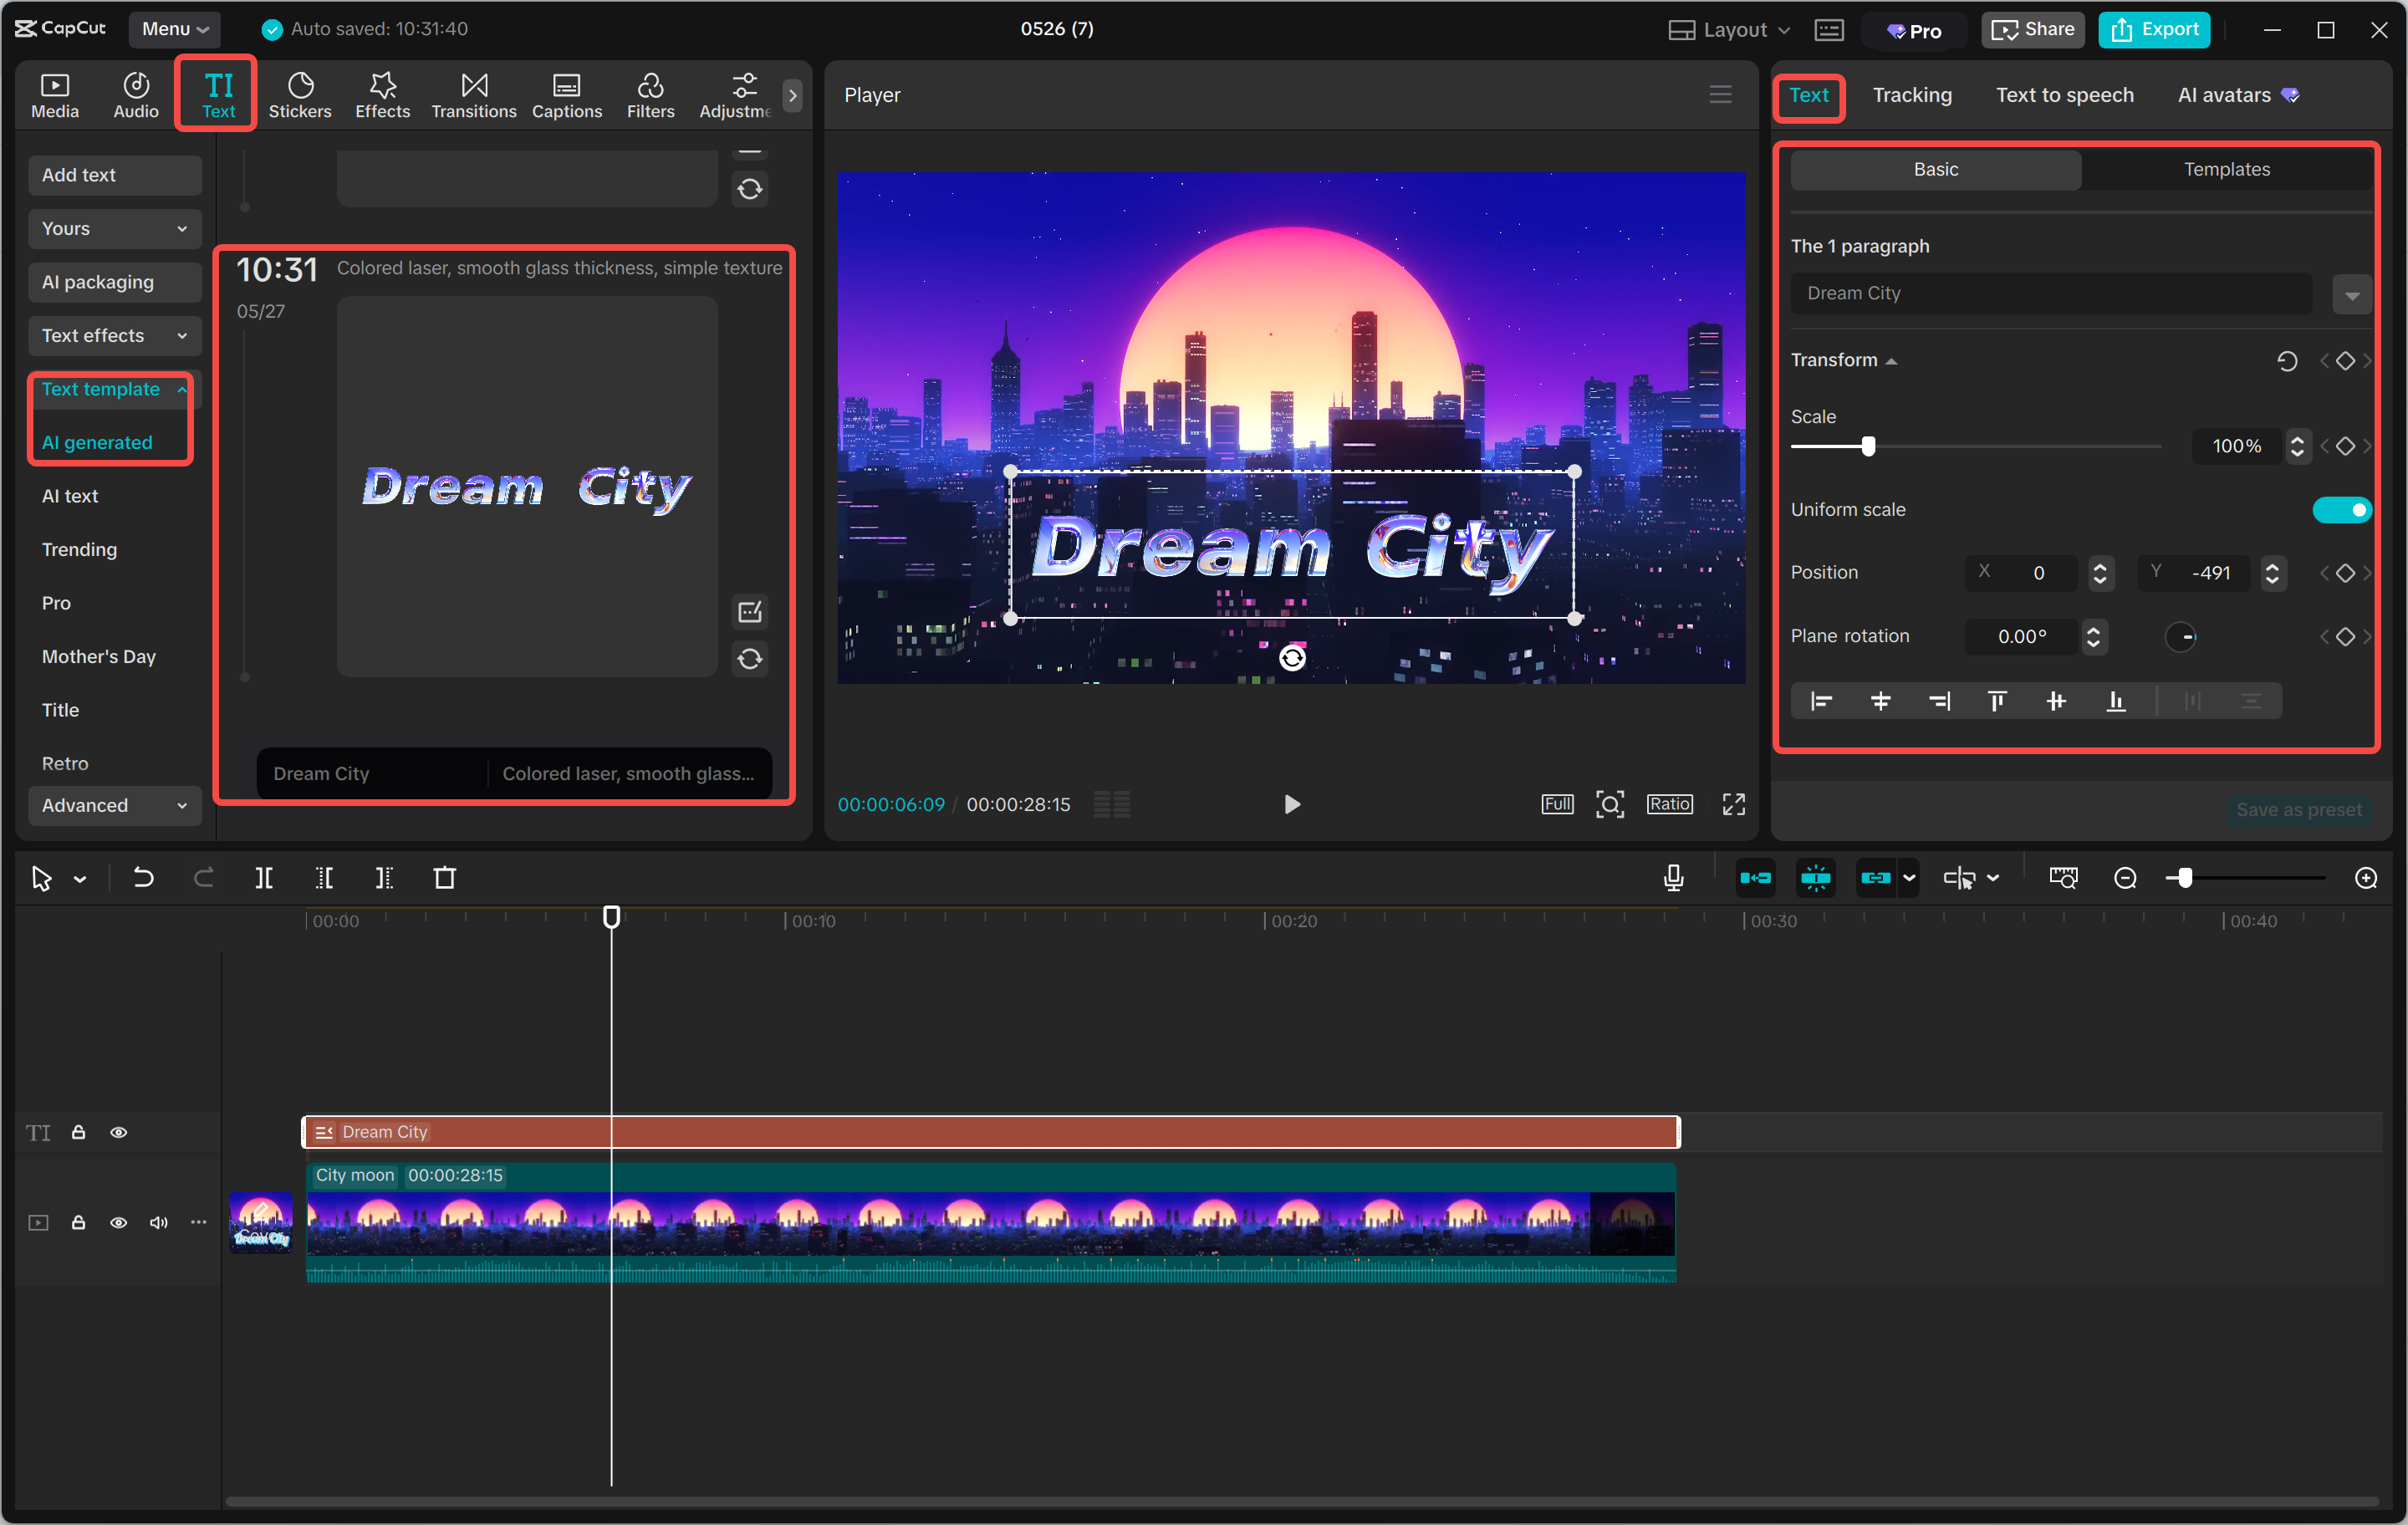Select the Split tool in the timeline toolbar

(265, 877)
